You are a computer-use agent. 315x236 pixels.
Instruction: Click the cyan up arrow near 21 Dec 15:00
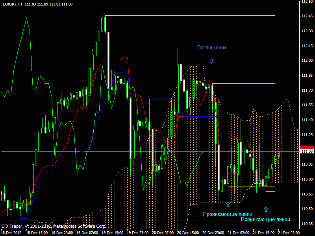[x=266, y=209]
